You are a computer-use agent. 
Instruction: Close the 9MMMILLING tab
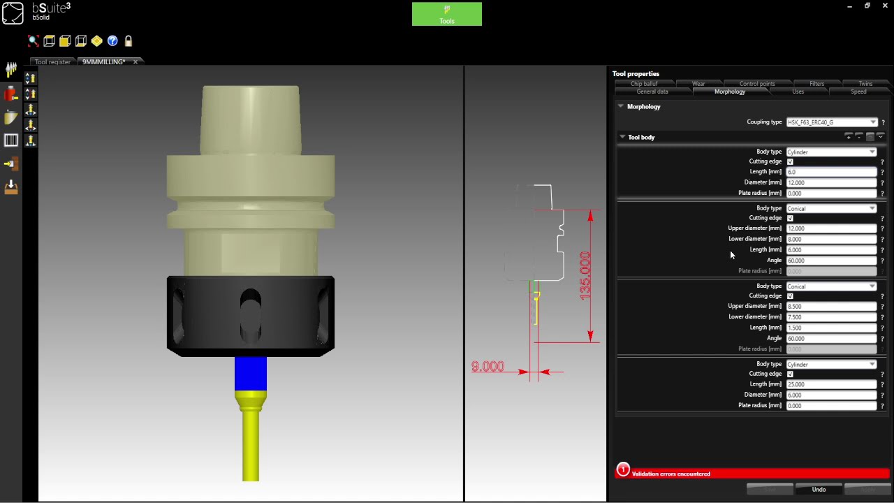point(135,61)
